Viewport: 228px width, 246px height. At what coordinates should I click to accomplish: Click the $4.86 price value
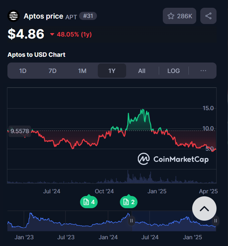pyautogui.click(x=26, y=34)
